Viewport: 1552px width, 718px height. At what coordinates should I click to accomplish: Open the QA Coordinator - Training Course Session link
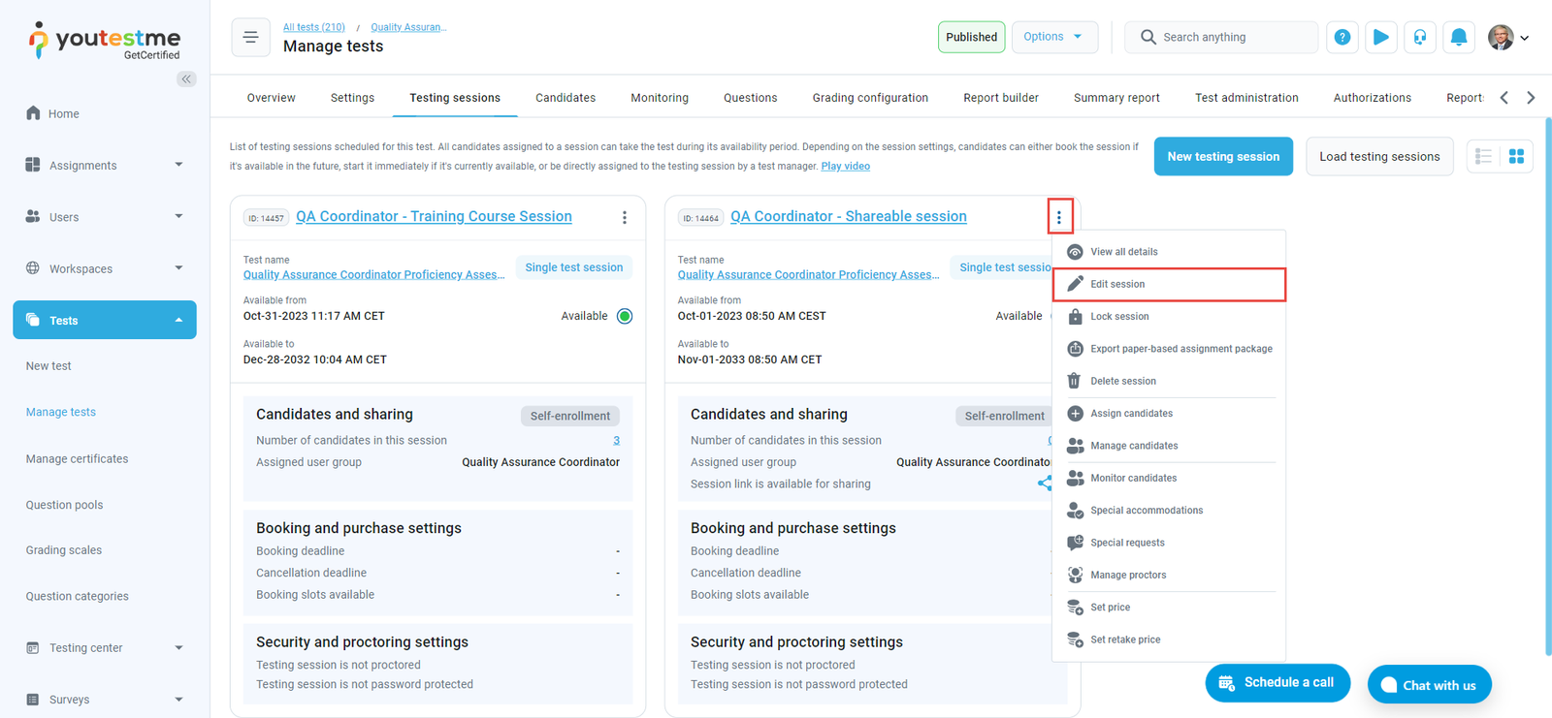tap(434, 216)
